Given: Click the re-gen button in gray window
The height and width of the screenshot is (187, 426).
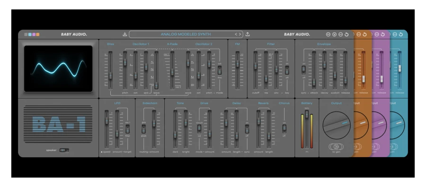Looking at the screenshot, I should point(336,147).
